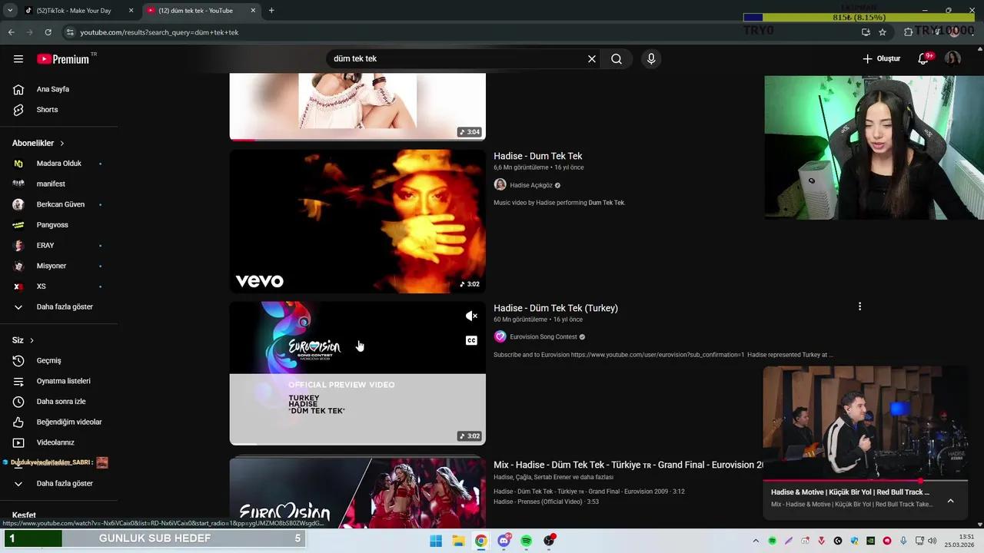Switch to the TikTok Make Your Day tab
The width and height of the screenshot is (984, 553).
[x=73, y=11]
